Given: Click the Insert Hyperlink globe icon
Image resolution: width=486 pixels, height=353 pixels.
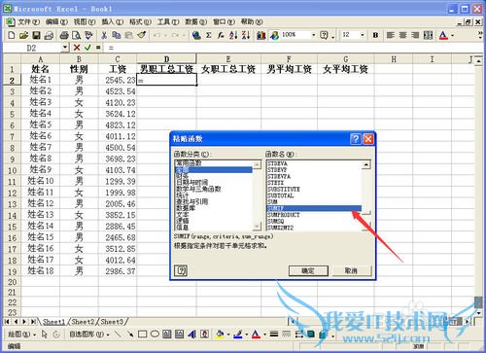Looking at the screenshot, I should pos(196,35).
